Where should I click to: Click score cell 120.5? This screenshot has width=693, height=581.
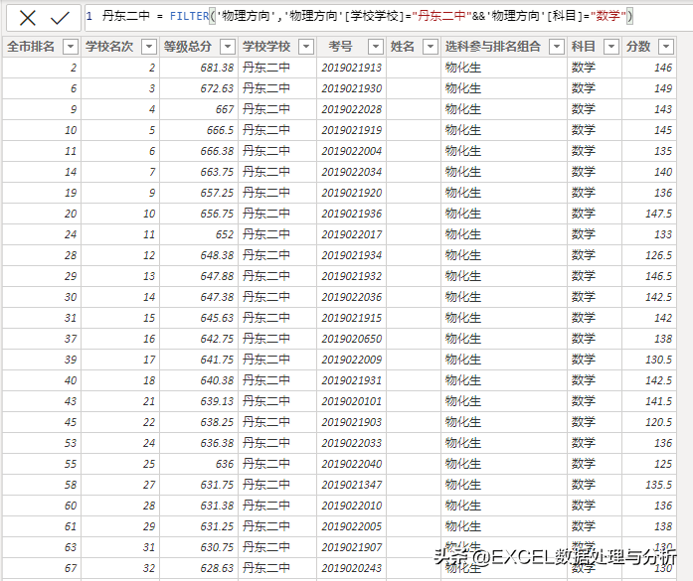[649, 422]
